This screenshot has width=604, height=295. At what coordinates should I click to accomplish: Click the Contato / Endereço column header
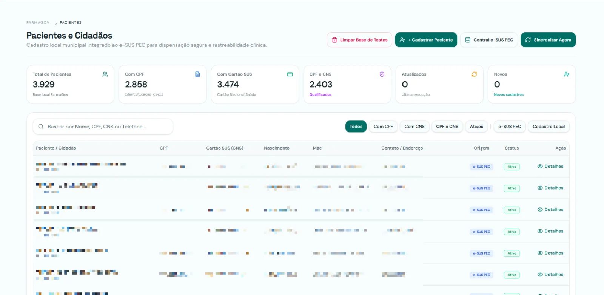(402, 148)
